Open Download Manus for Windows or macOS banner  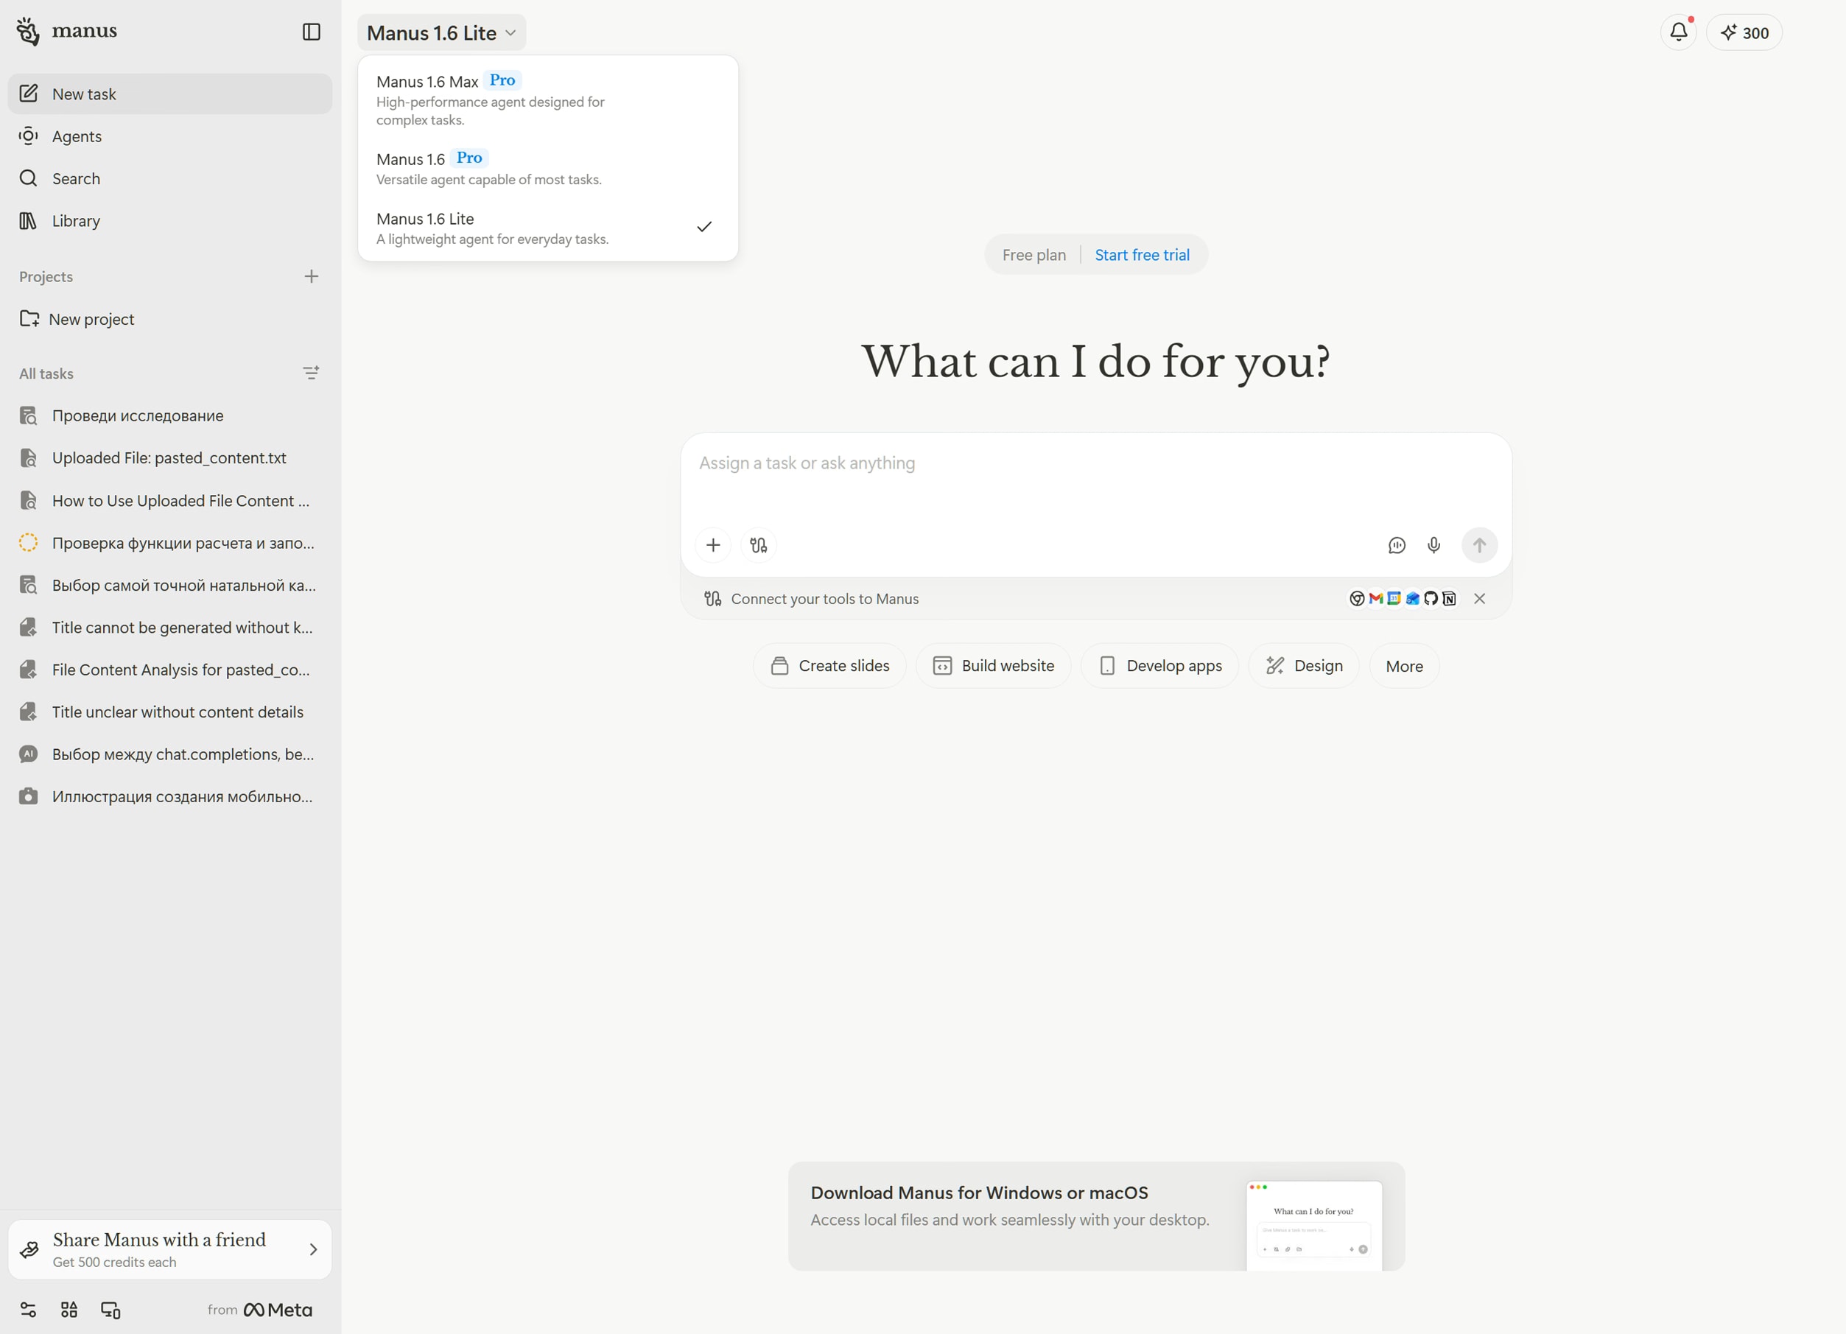[x=1096, y=1217]
